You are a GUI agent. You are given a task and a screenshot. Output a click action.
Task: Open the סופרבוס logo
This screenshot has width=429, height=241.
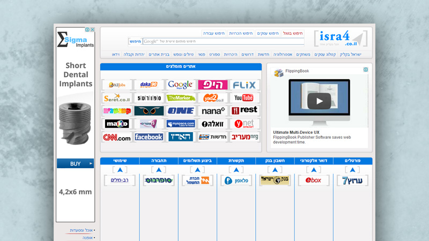tap(159, 180)
